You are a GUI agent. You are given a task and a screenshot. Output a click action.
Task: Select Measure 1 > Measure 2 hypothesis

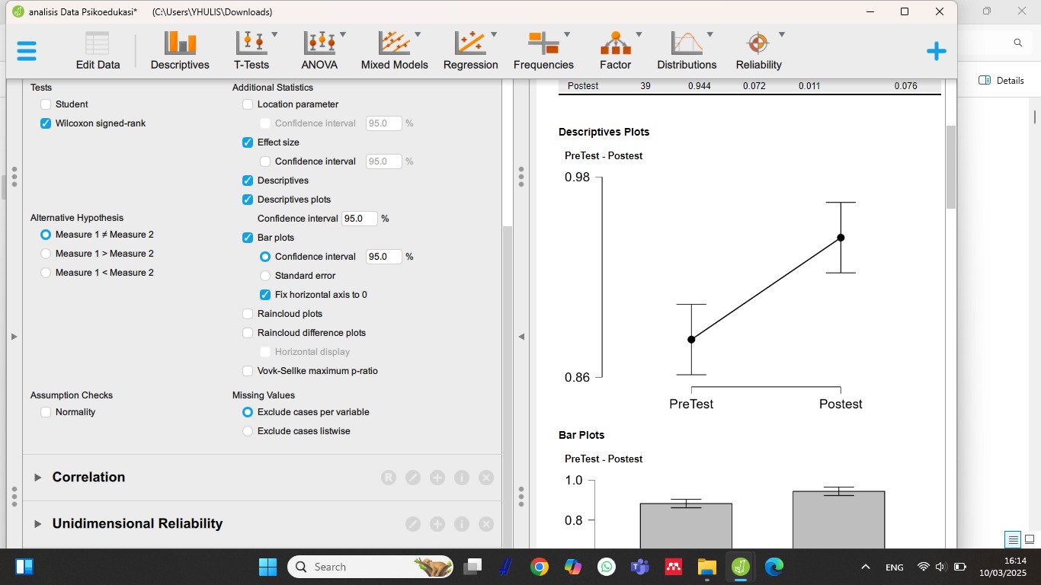(x=46, y=254)
